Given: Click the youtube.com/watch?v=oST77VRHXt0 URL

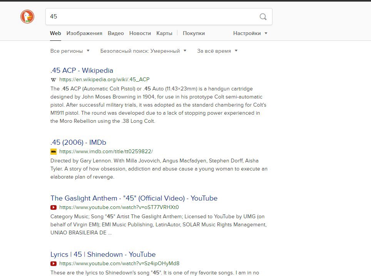Looking at the screenshot, I should [x=119, y=207].
